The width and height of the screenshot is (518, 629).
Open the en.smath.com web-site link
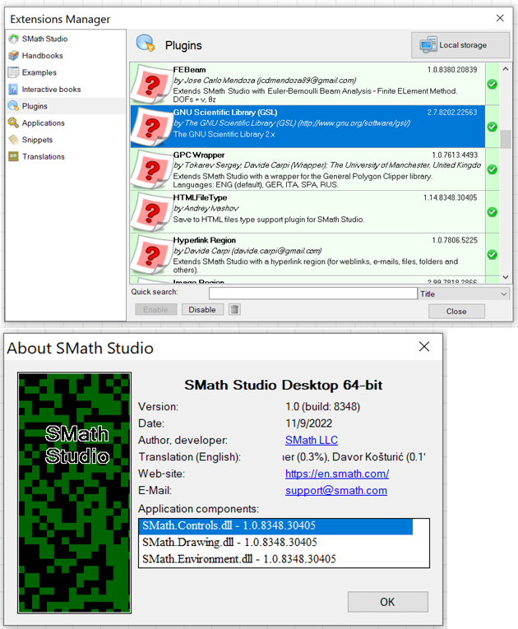tap(336, 474)
